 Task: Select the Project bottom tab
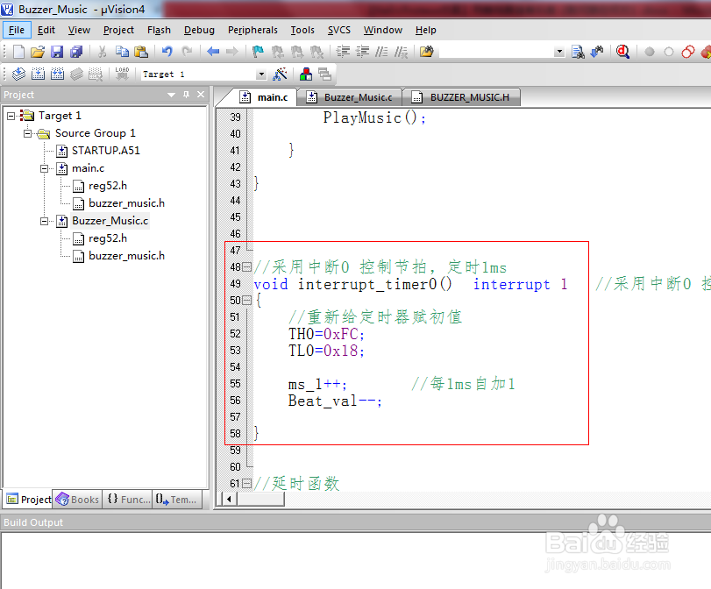pyautogui.click(x=28, y=500)
